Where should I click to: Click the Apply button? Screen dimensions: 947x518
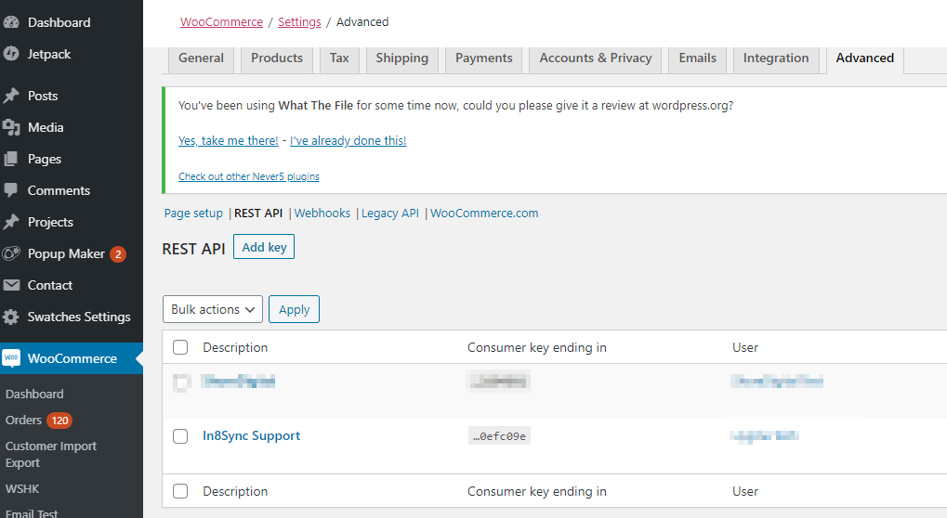tap(294, 309)
